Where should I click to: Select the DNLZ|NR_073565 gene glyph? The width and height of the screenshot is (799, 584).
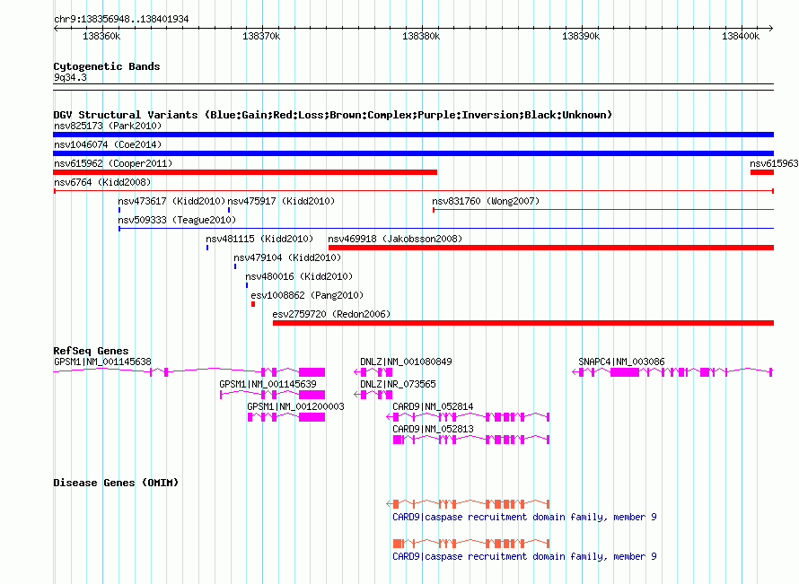[x=373, y=395]
